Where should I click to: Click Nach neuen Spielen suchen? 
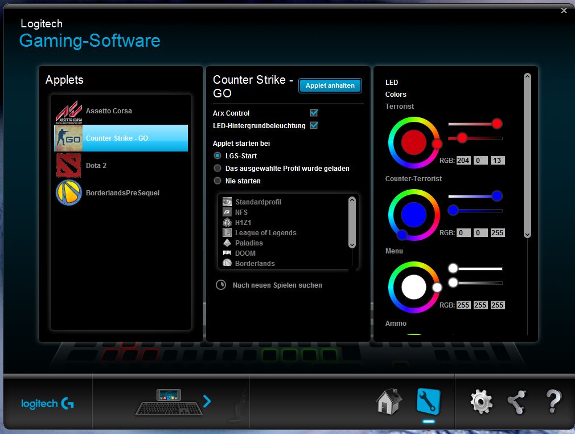(277, 285)
